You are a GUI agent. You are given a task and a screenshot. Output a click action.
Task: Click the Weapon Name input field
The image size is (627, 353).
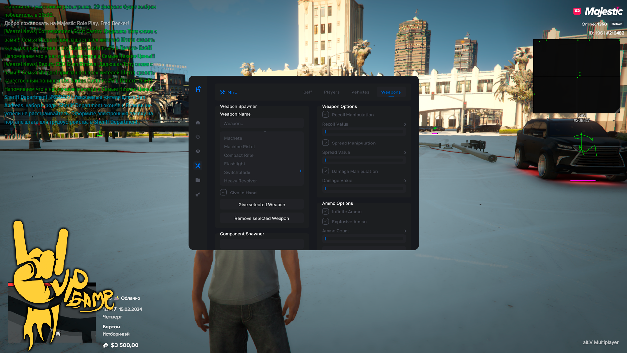pos(261,123)
